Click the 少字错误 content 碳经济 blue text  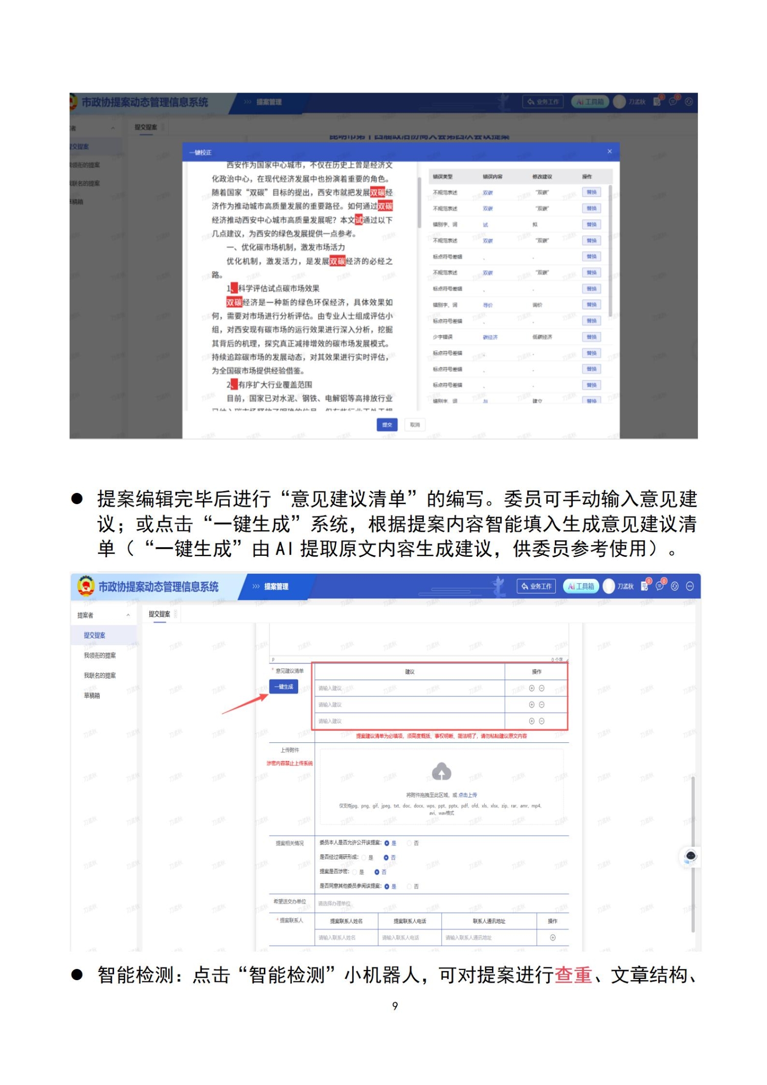click(490, 337)
